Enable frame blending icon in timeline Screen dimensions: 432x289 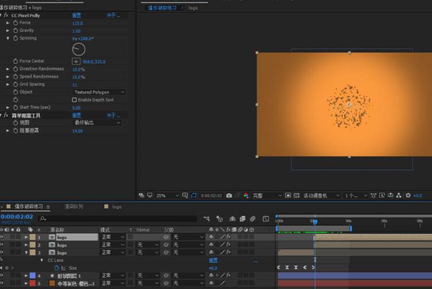(x=243, y=218)
